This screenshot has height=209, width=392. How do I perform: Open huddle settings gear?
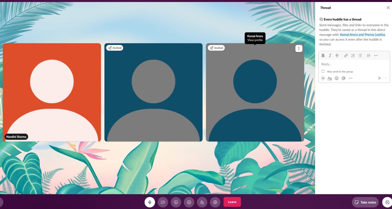(x=215, y=202)
